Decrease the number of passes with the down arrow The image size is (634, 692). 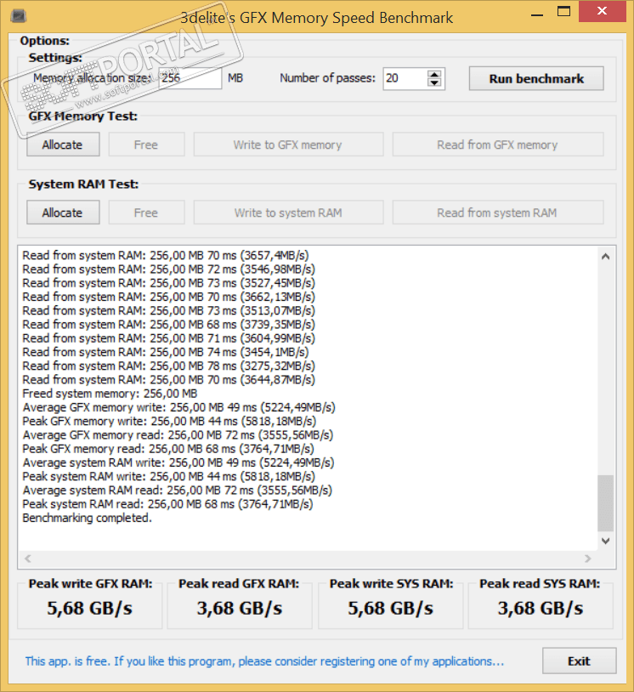[434, 83]
